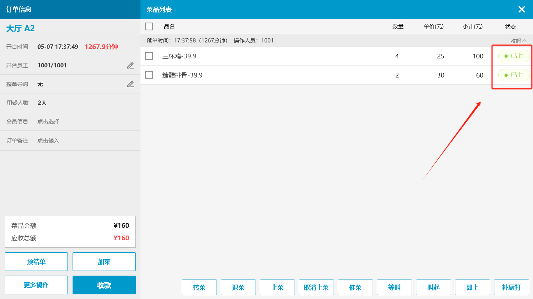Collapse the order batch with 收起
The height and width of the screenshot is (299, 533).
(519, 41)
